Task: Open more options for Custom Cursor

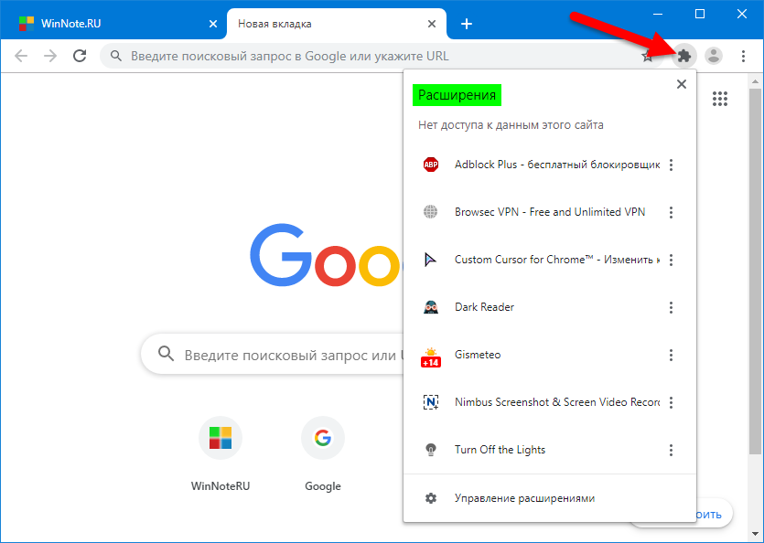Action: tap(671, 260)
